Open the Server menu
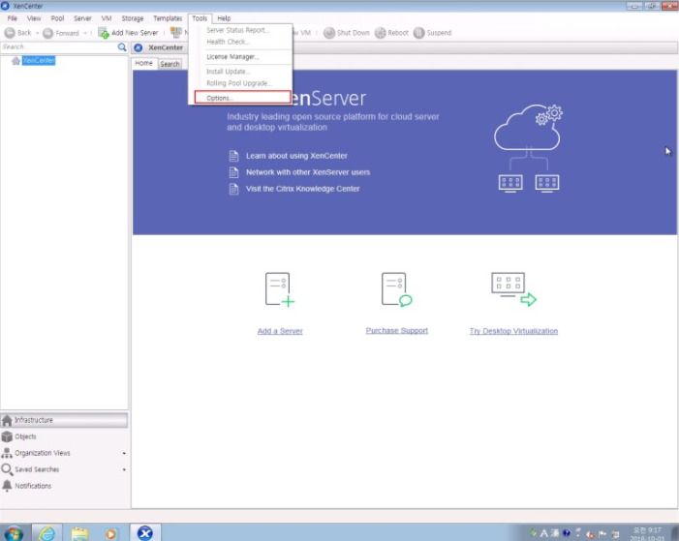The width and height of the screenshot is (679, 541). pos(82,18)
